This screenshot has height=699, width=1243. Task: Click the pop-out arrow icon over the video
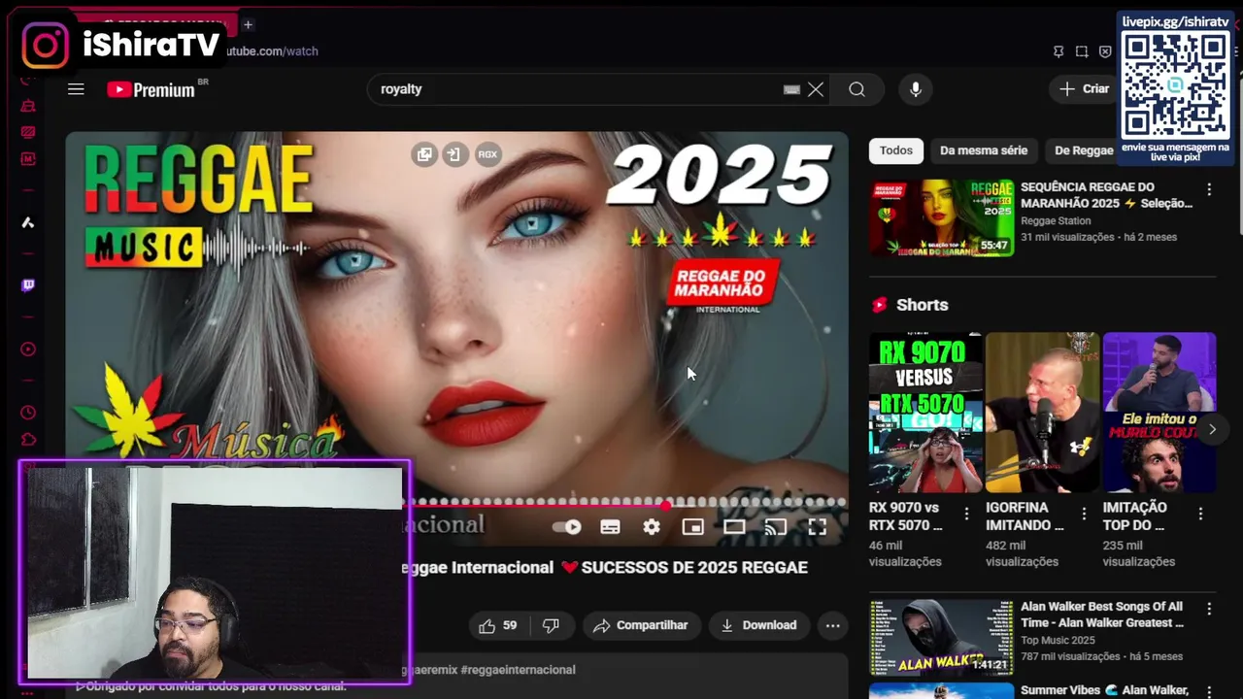(x=454, y=154)
